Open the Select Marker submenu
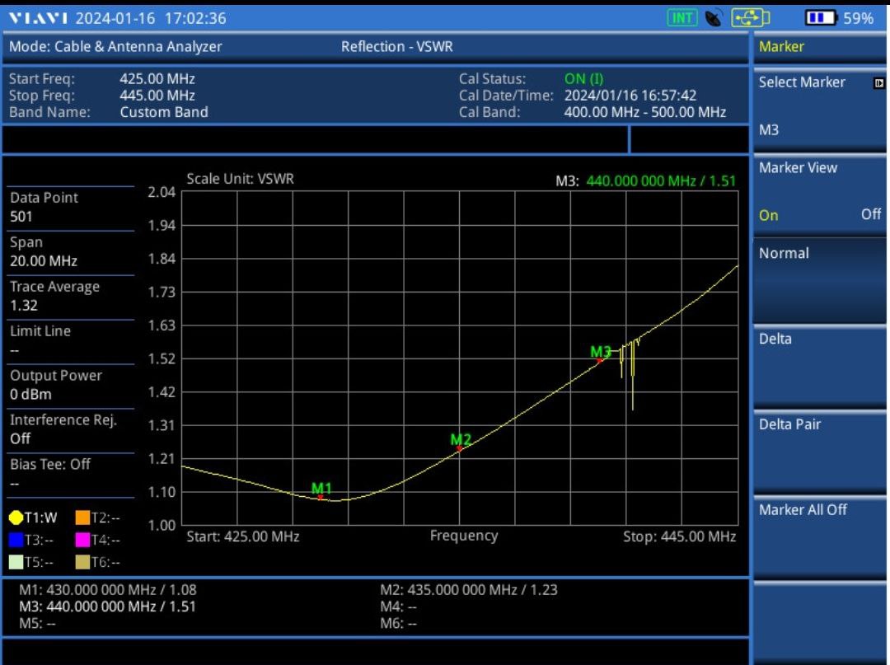The image size is (890, 665). click(819, 106)
